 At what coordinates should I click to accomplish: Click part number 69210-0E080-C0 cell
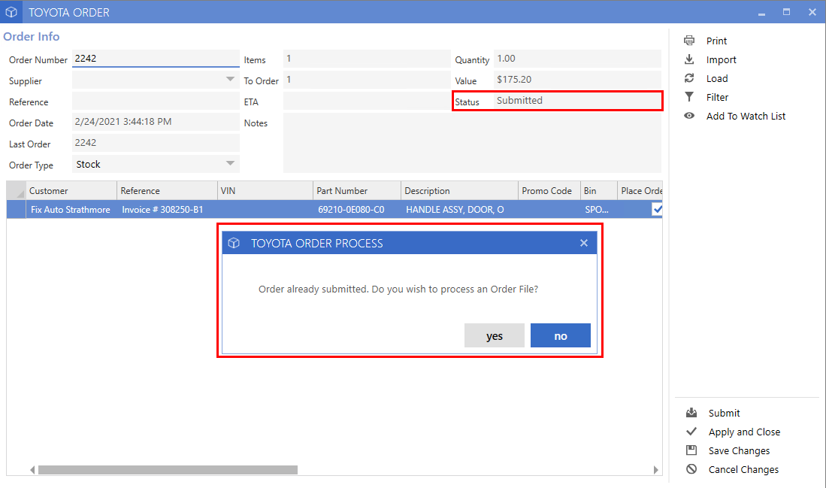357,209
